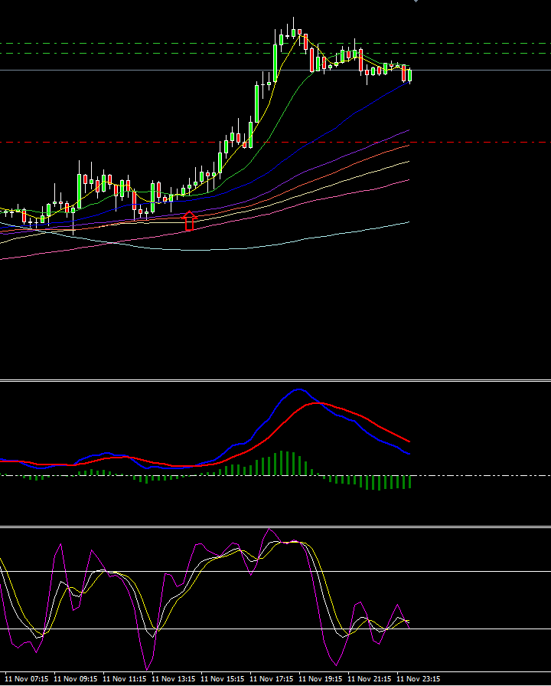Click the 11 Nov 17:15 time label

(272, 679)
